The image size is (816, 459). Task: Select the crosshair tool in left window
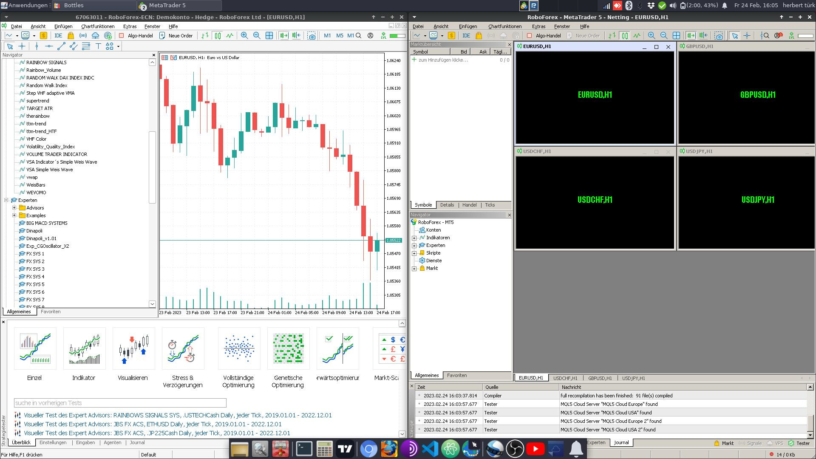tap(22, 46)
